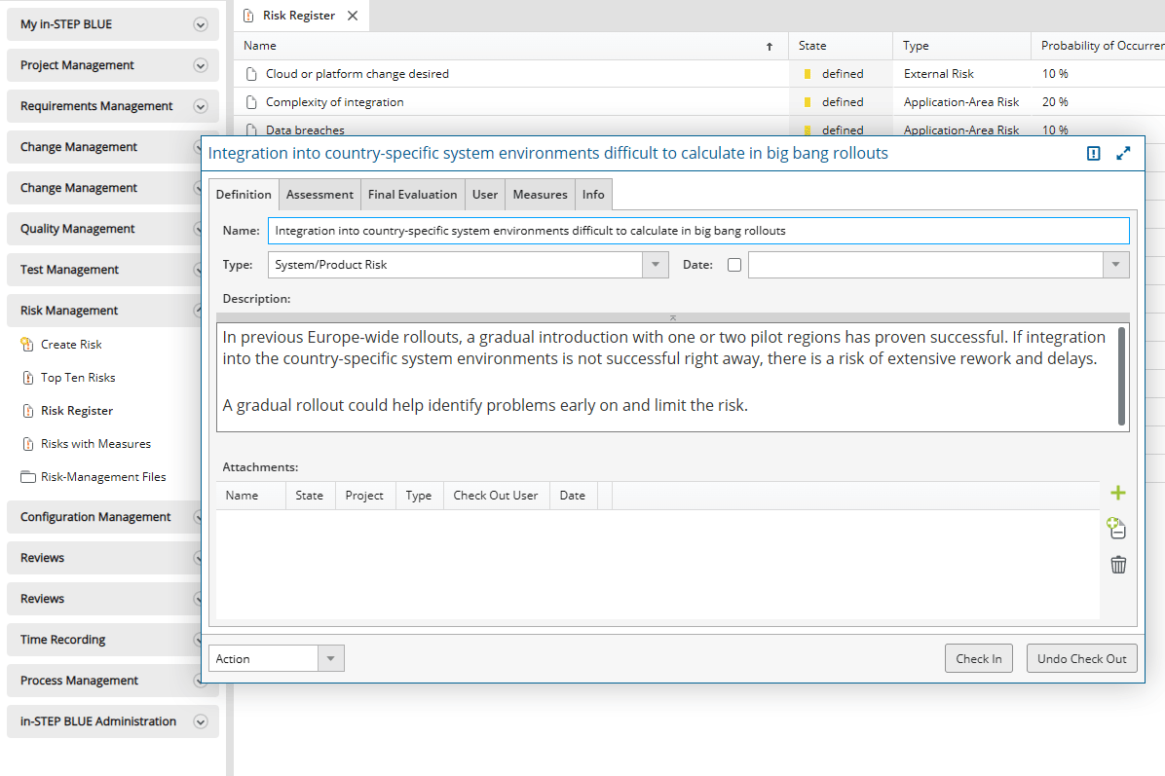1165x776 pixels.
Task: Open the Action dropdown
Action: (330, 659)
